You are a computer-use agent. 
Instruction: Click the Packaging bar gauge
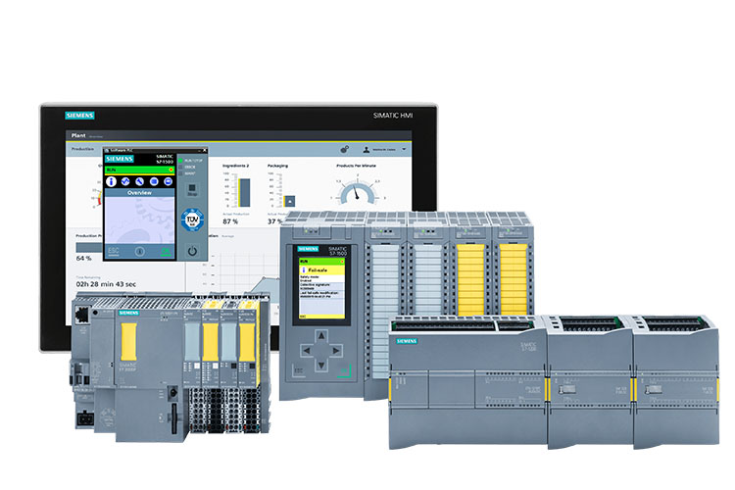[282, 191]
